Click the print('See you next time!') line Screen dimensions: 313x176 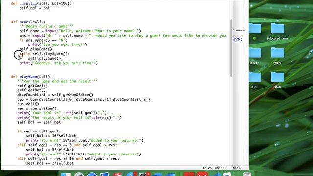click(57, 44)
